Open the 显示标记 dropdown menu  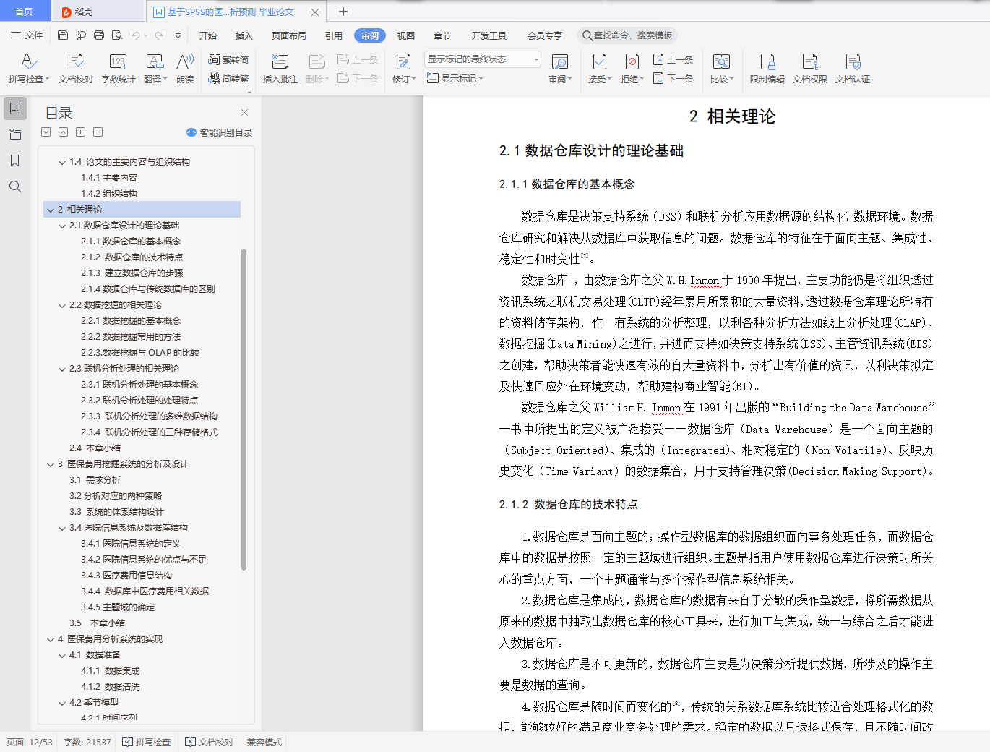(455, 79)
